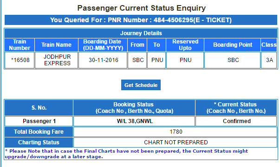280x167 pixels.
Task: Click the PNR Number query banner
Action: pyautogui.click(x=141, y=20)
